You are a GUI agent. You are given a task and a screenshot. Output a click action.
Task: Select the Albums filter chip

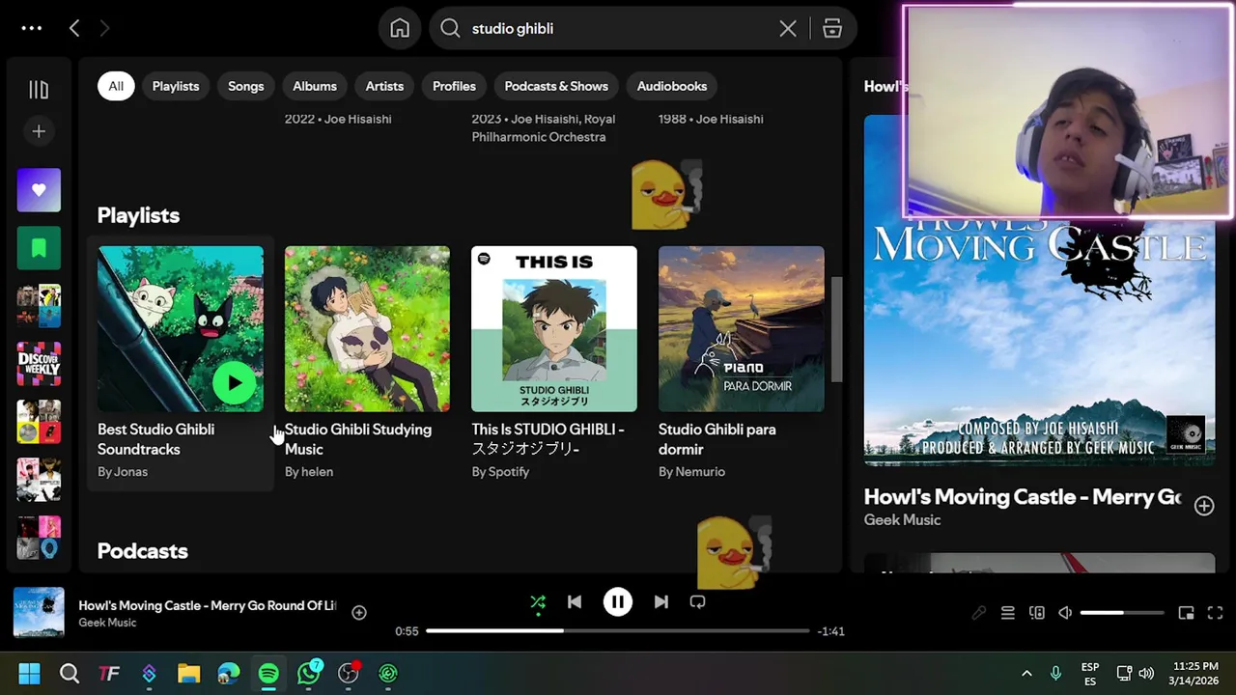point(315,86)
